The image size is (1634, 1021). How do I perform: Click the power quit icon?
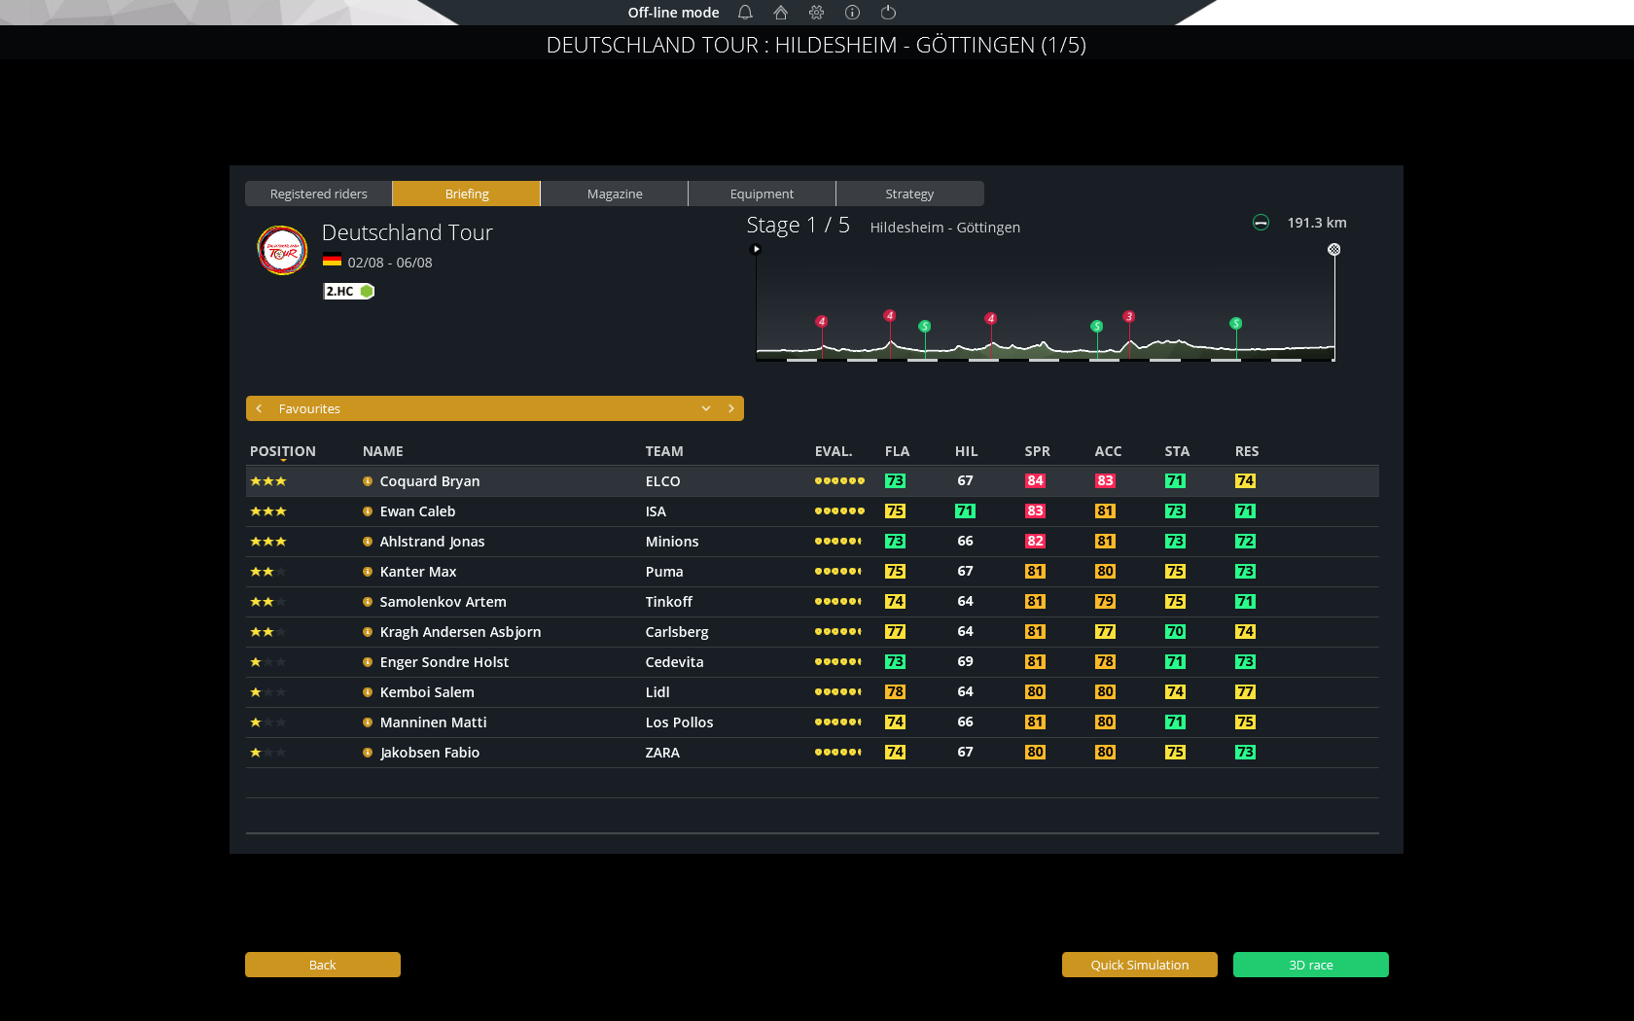point(888,13)
